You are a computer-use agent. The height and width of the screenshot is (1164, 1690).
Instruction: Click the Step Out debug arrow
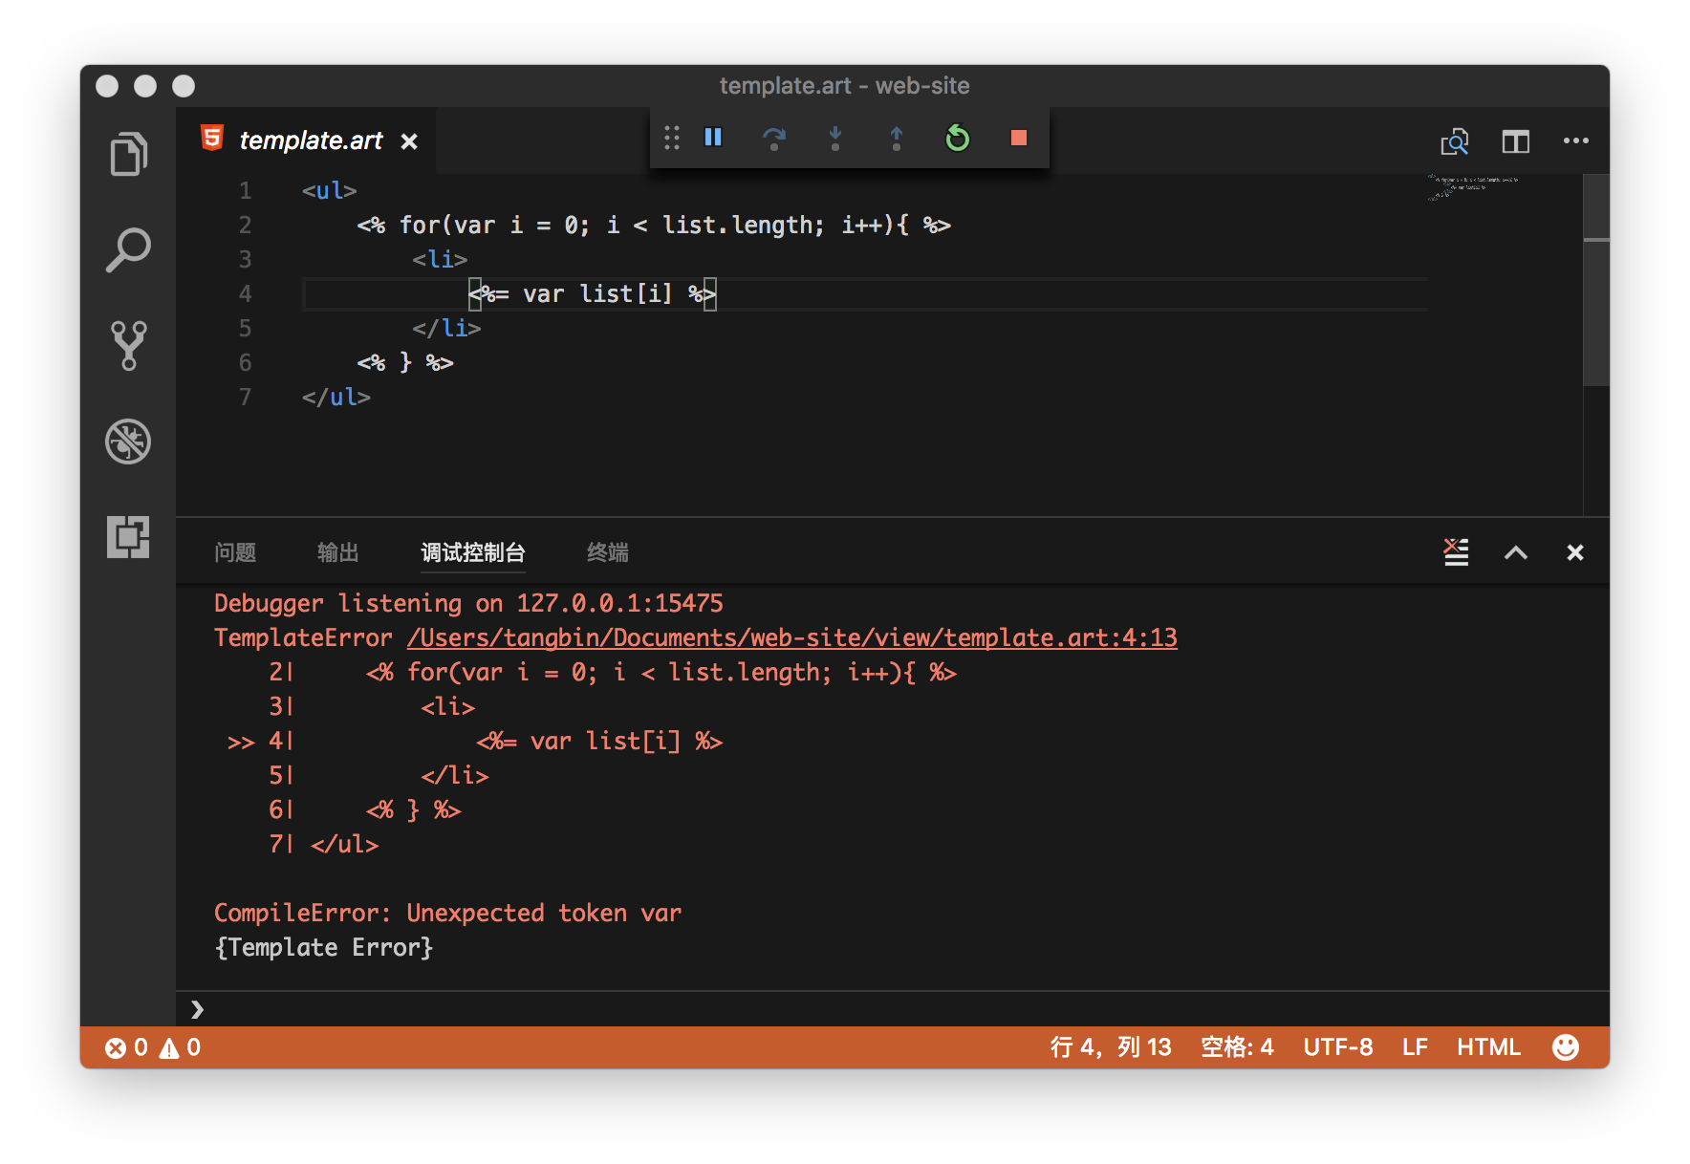tap(897, 139)
